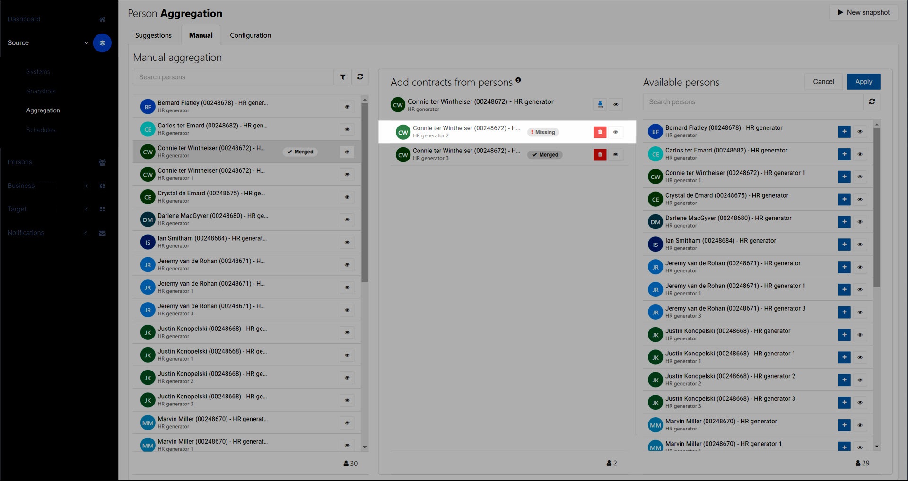Image resolution: width=908 pixels, height=481 pixels.
Task: Add Justin Konopelski HR generator 3
Action: [x=844, y=403]
